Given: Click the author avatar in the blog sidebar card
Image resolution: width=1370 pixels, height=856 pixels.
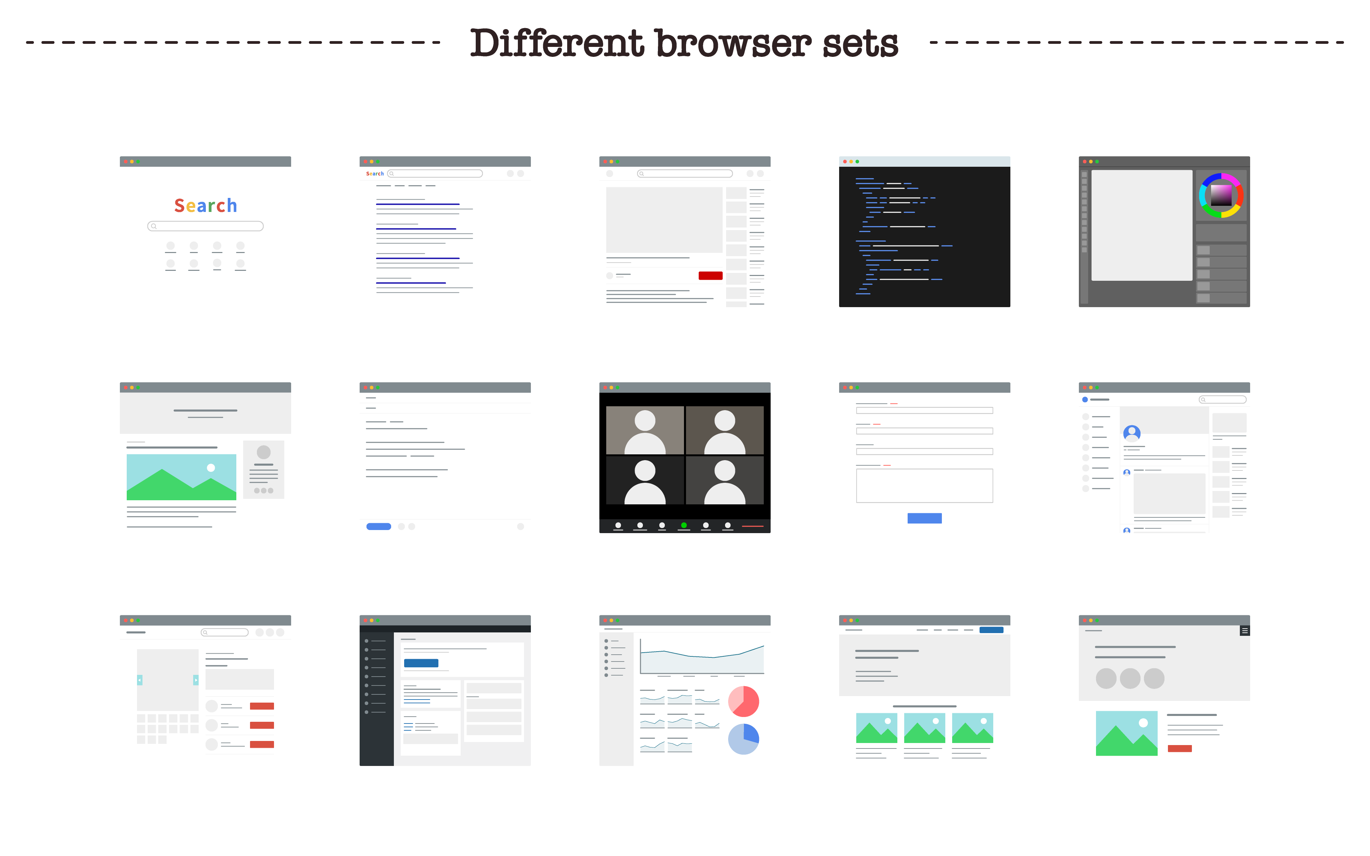Looking at the screenshot, I should tap(263, 452).
